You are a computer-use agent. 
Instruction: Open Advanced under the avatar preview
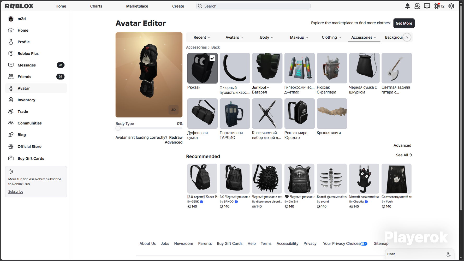[174, 142]
